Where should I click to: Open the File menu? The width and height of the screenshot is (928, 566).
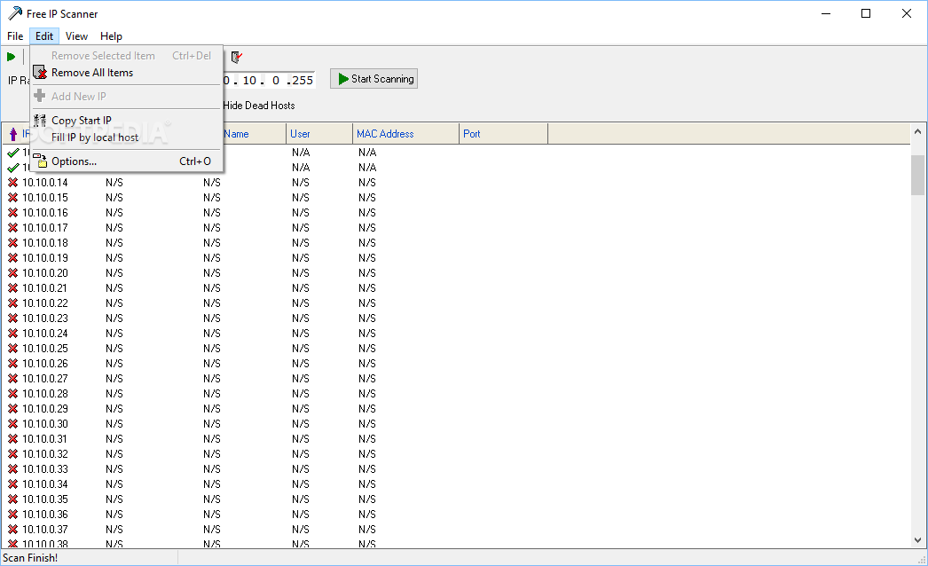pyautogui.click(x=15, y=36)
